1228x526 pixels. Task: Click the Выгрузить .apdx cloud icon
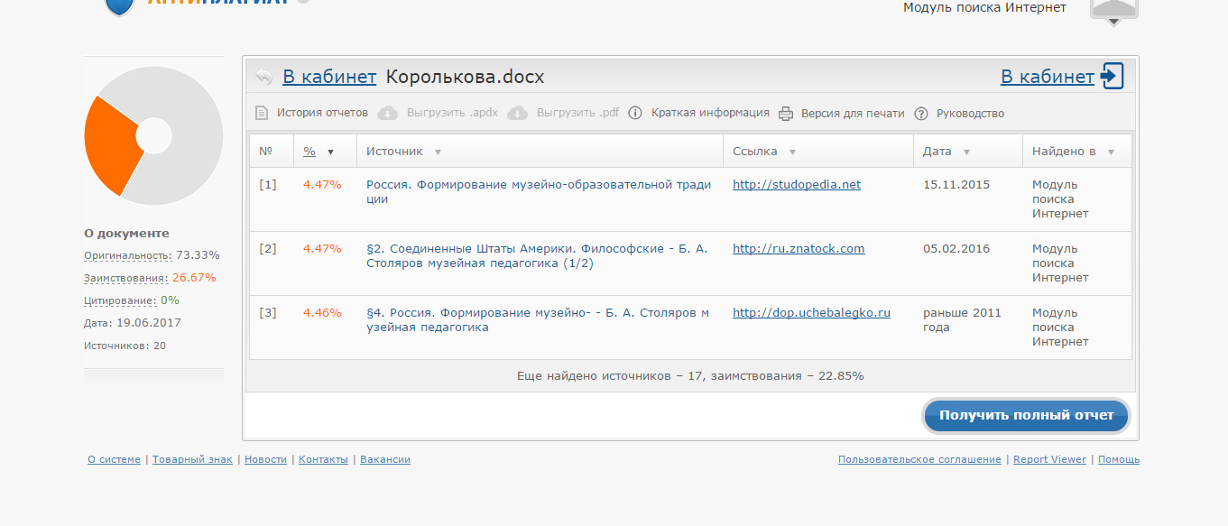click(x=387, y=114)
